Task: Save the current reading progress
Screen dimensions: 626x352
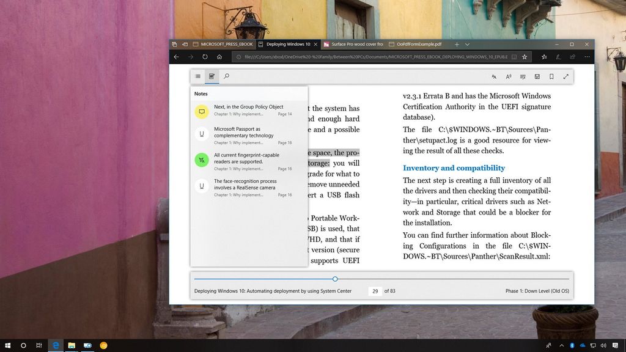Action: click(x=537, y=76)
